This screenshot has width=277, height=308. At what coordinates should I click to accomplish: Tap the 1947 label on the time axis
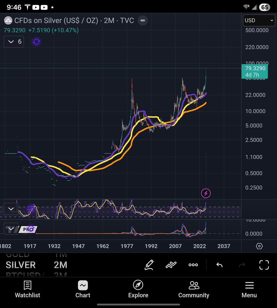pos(78,246)
